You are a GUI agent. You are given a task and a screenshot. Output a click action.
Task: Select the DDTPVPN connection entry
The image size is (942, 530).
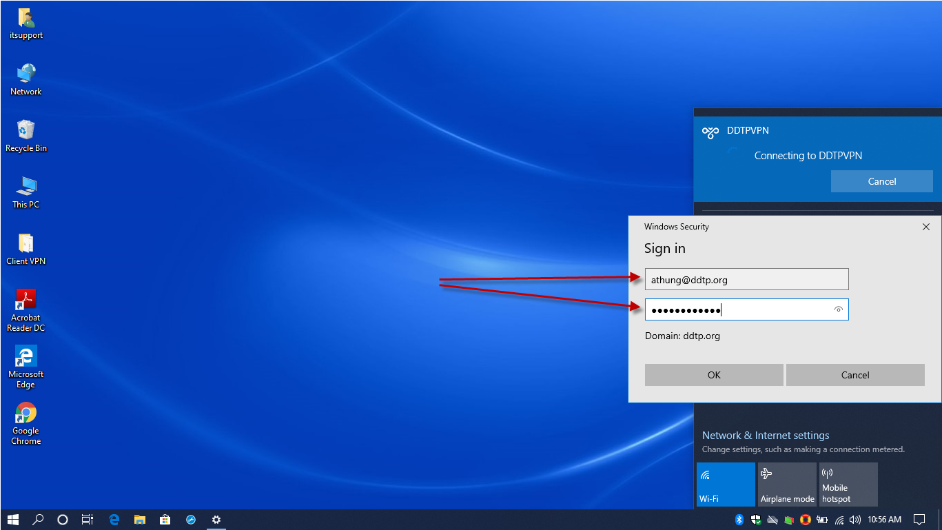[817, 159]
